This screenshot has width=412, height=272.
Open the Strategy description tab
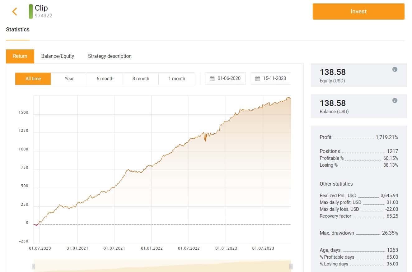110,56
